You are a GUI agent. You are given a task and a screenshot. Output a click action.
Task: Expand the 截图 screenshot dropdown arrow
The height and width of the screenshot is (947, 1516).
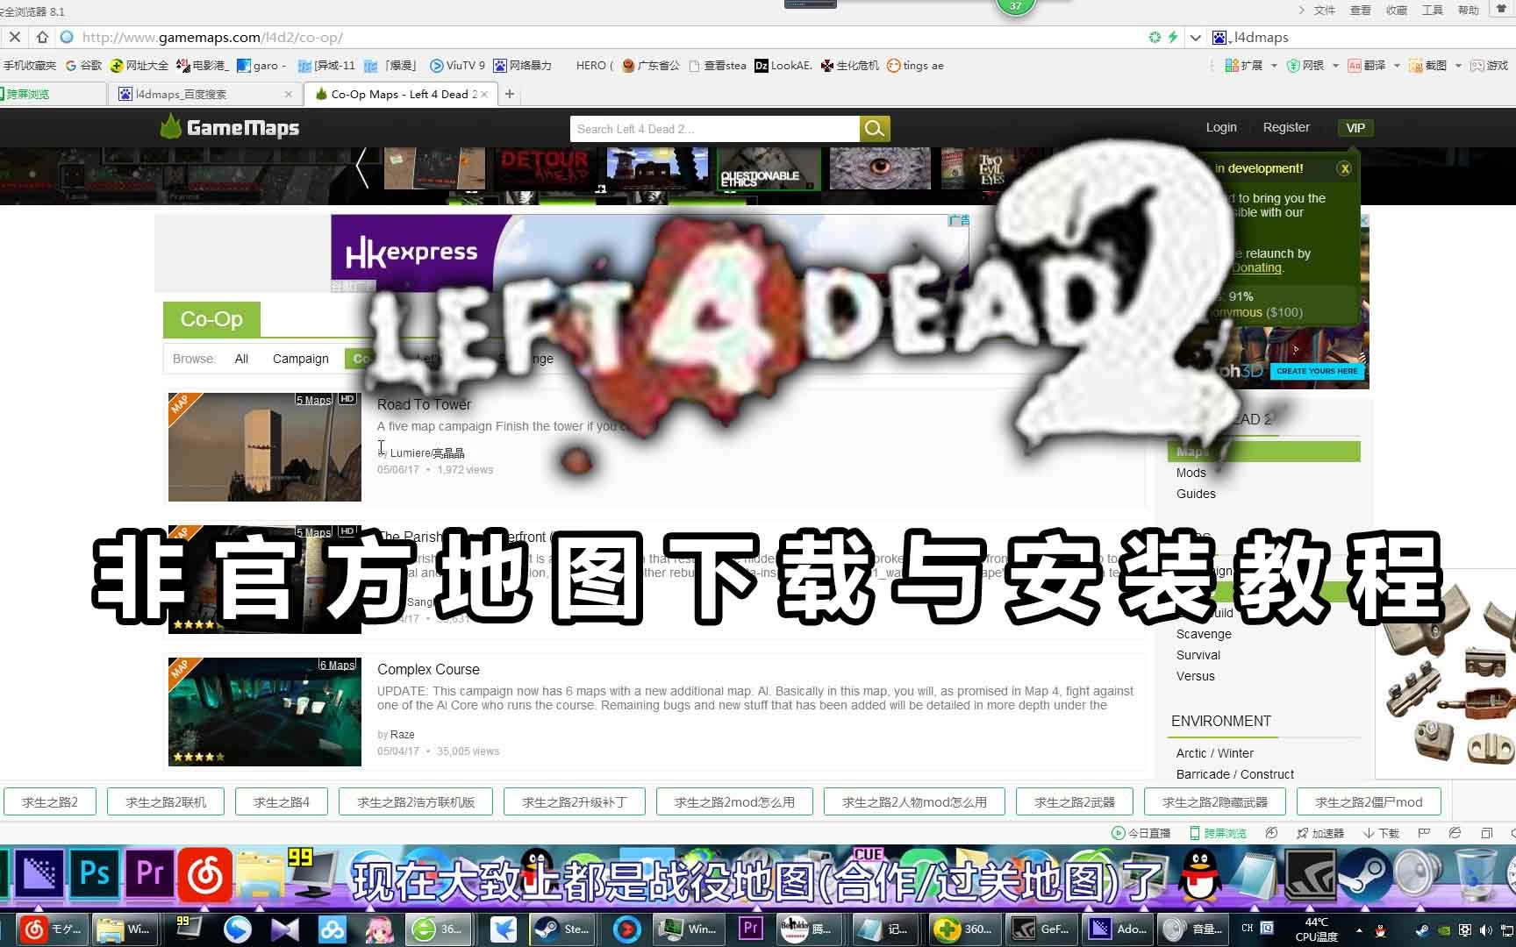[x=1458, y=66]
